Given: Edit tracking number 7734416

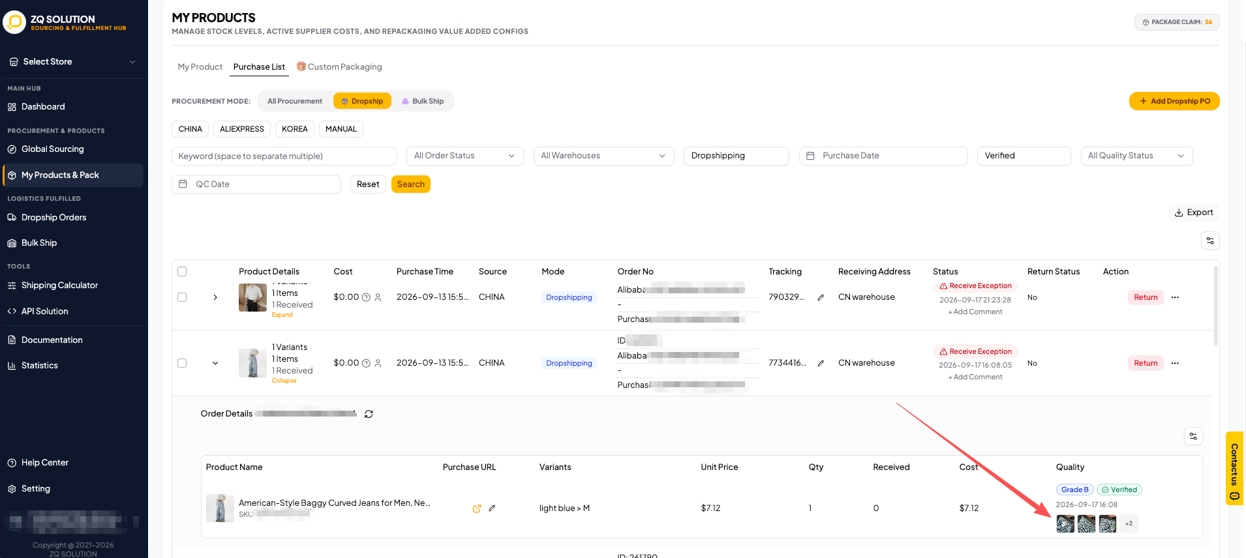Looking at the screenshot, I should pyautogui.click(x=821, y=363).
